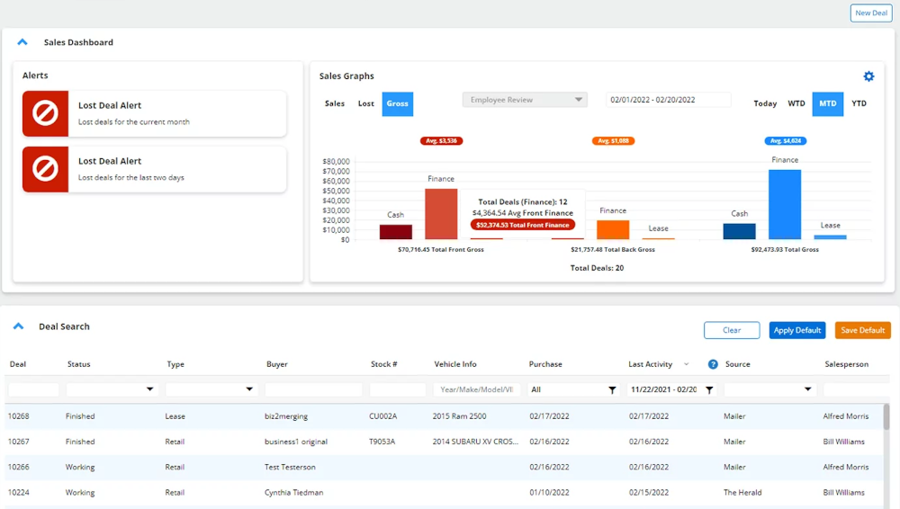The image size is (900, 509).
Task: Collapse the Deal Search section
Action: (x=19, y=326)
